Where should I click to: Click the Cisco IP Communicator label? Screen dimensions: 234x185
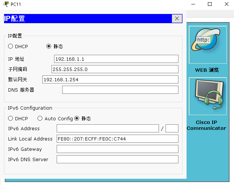[x=206, y=125]
